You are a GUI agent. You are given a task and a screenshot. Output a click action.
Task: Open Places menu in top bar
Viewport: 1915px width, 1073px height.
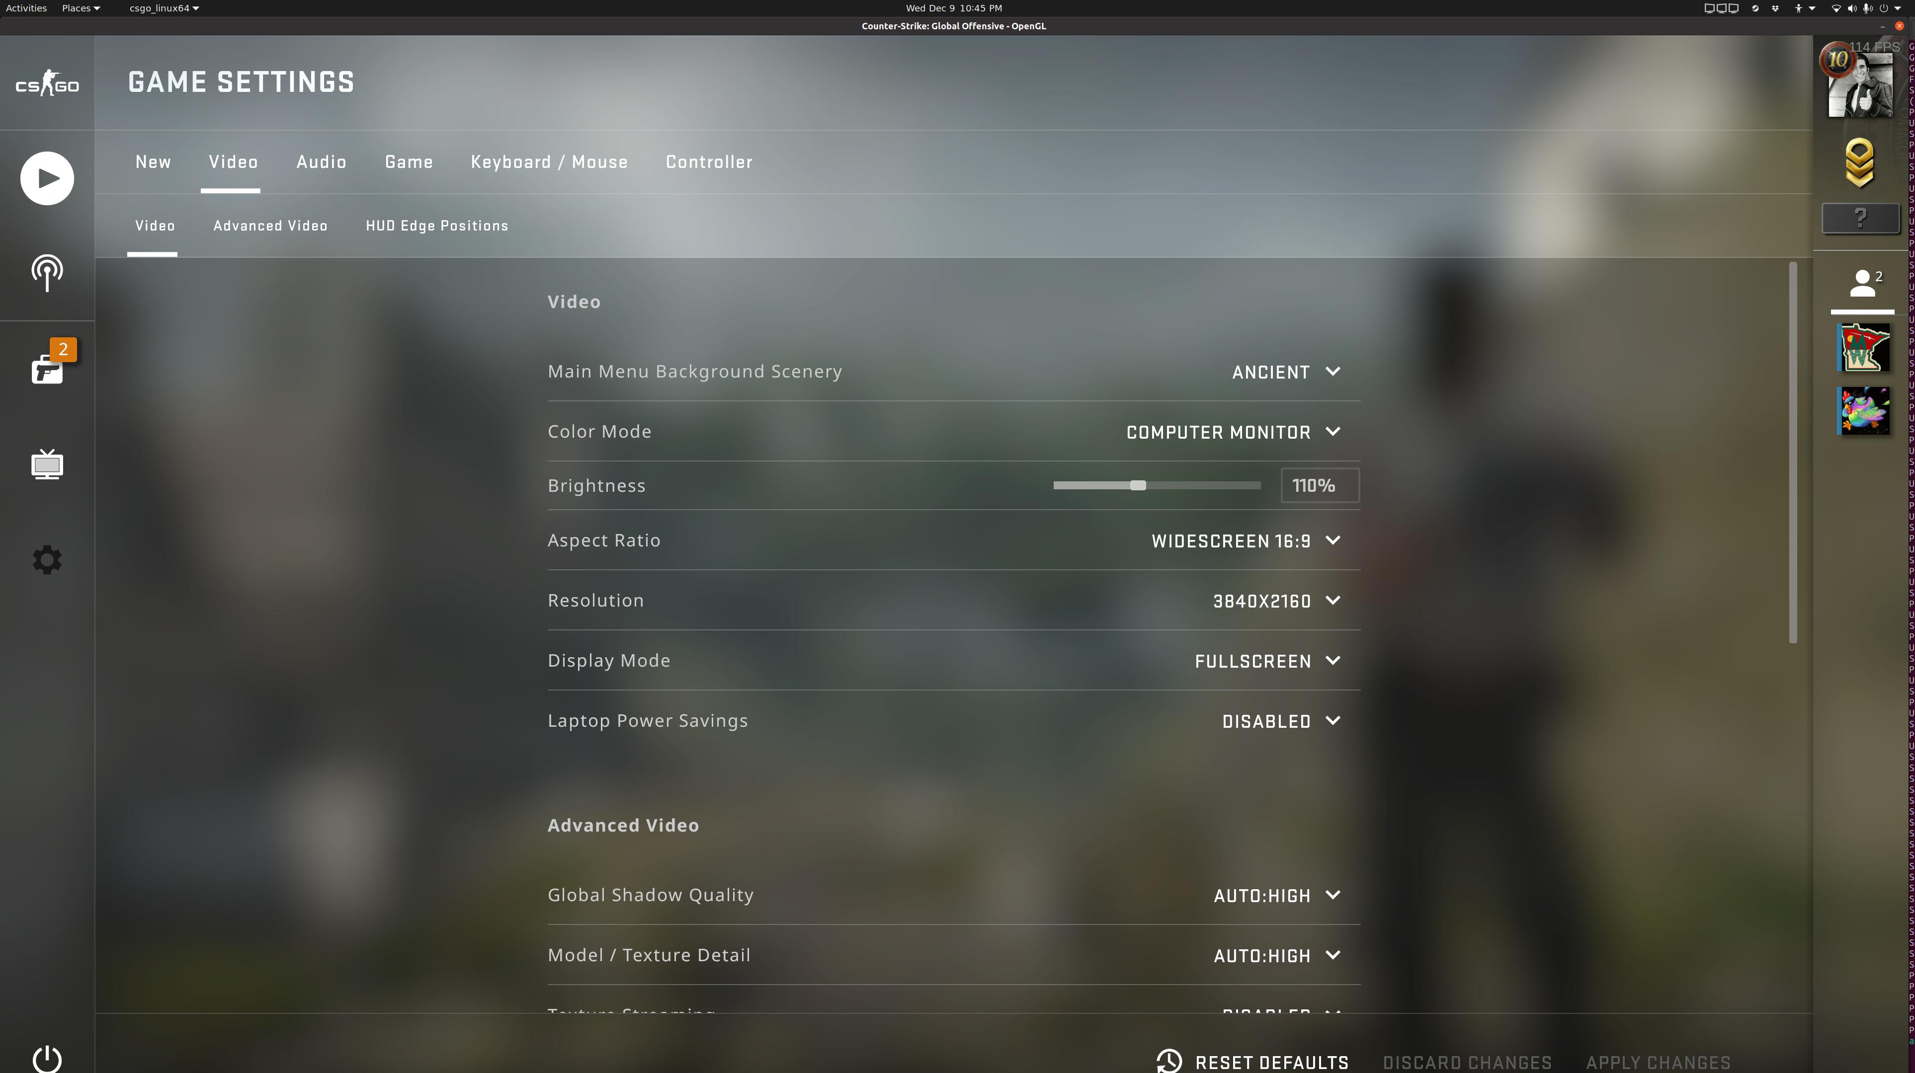[80, 8]
